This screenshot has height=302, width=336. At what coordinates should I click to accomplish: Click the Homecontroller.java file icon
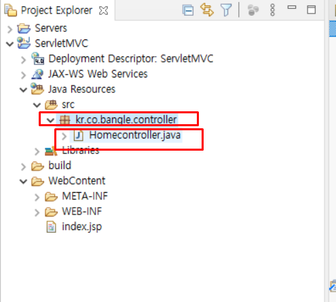point(79,136)
